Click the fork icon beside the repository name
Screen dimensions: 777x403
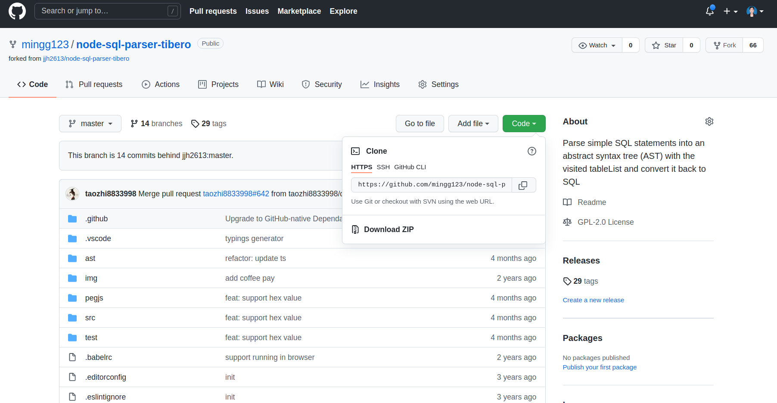(13, 44)
